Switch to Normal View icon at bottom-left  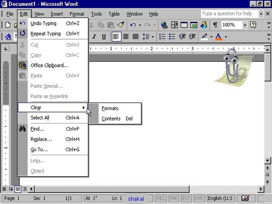5,189
